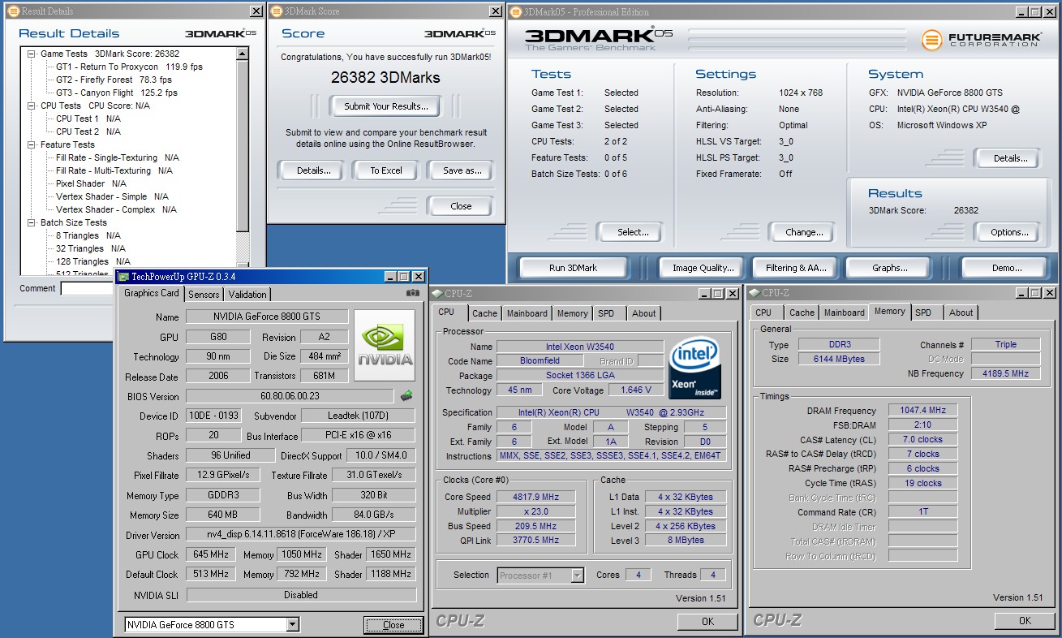Collapse the Batch Size Tests tree node
The width and height of the screenshot is (1062, 638).
click(x=32, y=222)
